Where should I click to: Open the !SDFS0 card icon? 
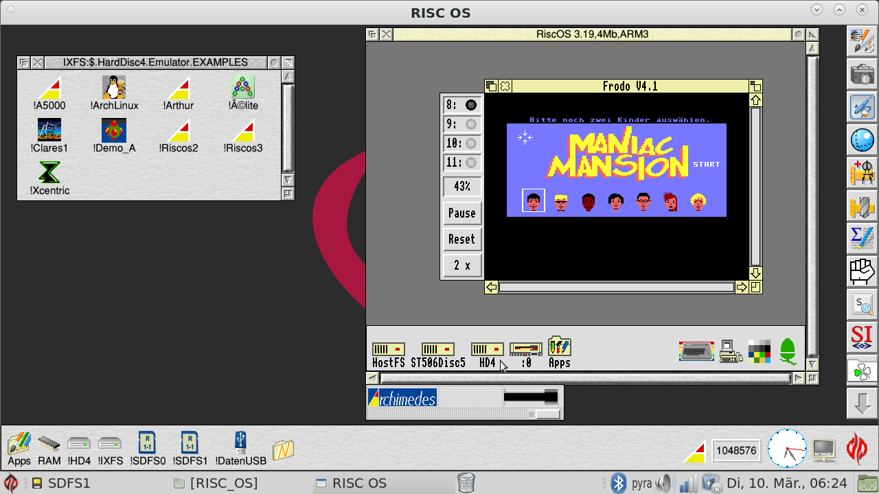(x=148, y=443)
